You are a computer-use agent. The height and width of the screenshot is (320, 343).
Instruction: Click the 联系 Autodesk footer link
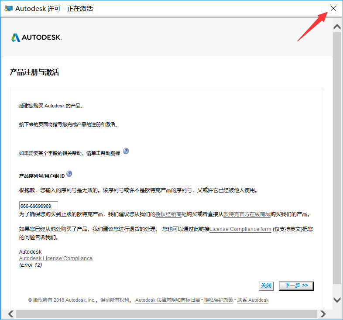[x=253, y=300]
